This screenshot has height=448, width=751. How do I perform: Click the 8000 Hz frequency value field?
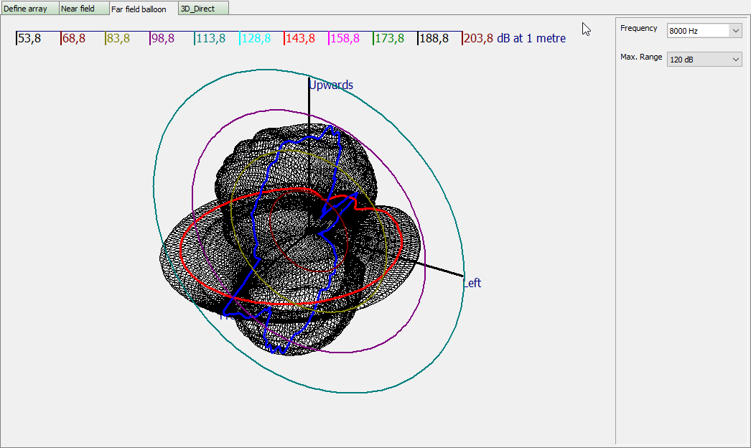(x=699, y=31)
